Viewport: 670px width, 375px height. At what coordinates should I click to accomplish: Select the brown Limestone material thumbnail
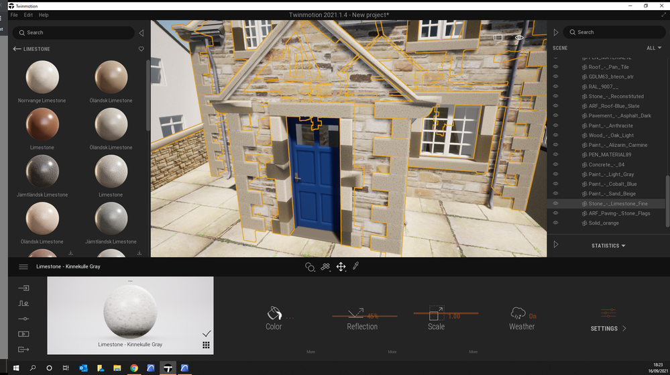42,124
